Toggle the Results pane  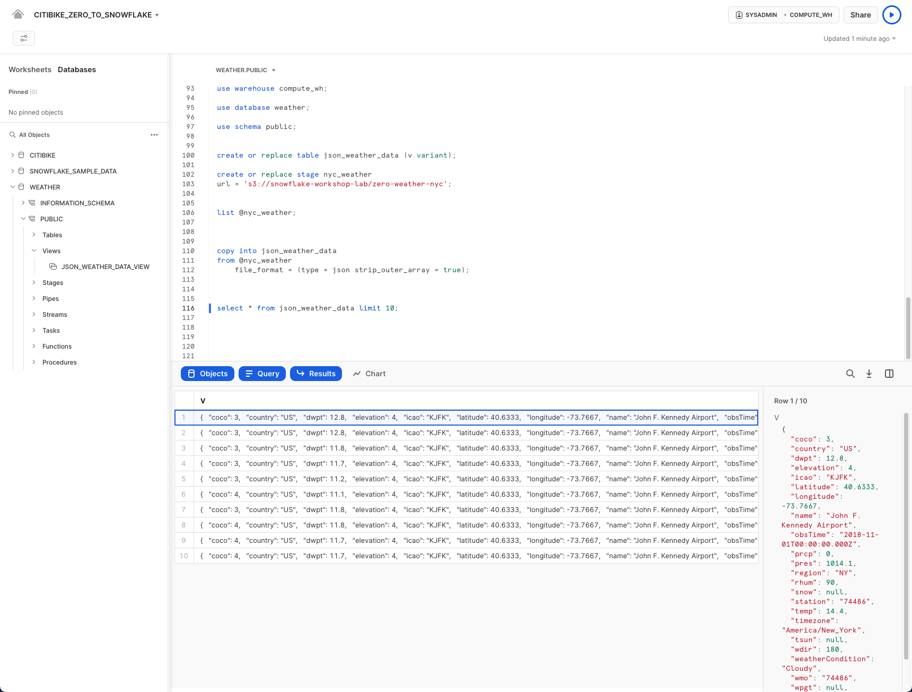pyautogui.click(x=316, y=374)
